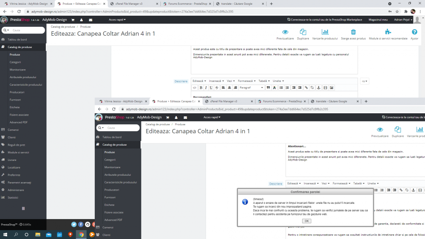
Task: Open Atributele produsului in the left sidebar
Action: click(x=23, y=77)
